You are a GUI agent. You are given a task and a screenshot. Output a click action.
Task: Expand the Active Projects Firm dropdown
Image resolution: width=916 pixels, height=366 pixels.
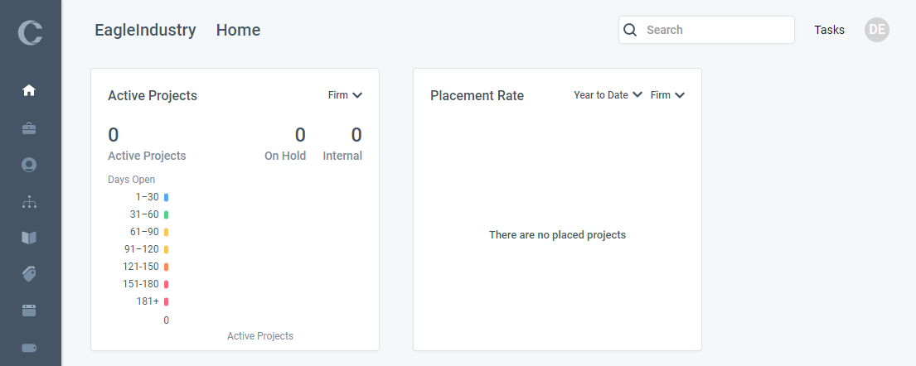pyautogui.click(x=345, y=95)
